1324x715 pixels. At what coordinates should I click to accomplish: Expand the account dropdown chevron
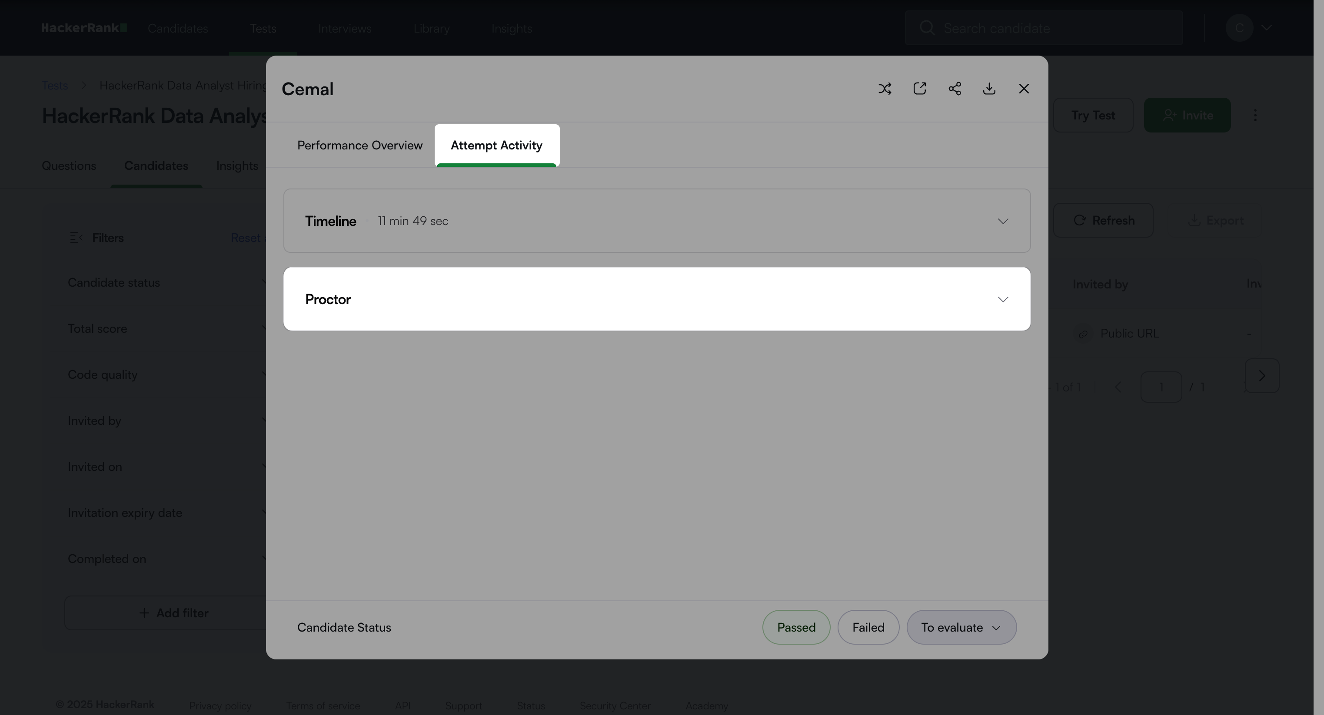(x=1266, y=28)
